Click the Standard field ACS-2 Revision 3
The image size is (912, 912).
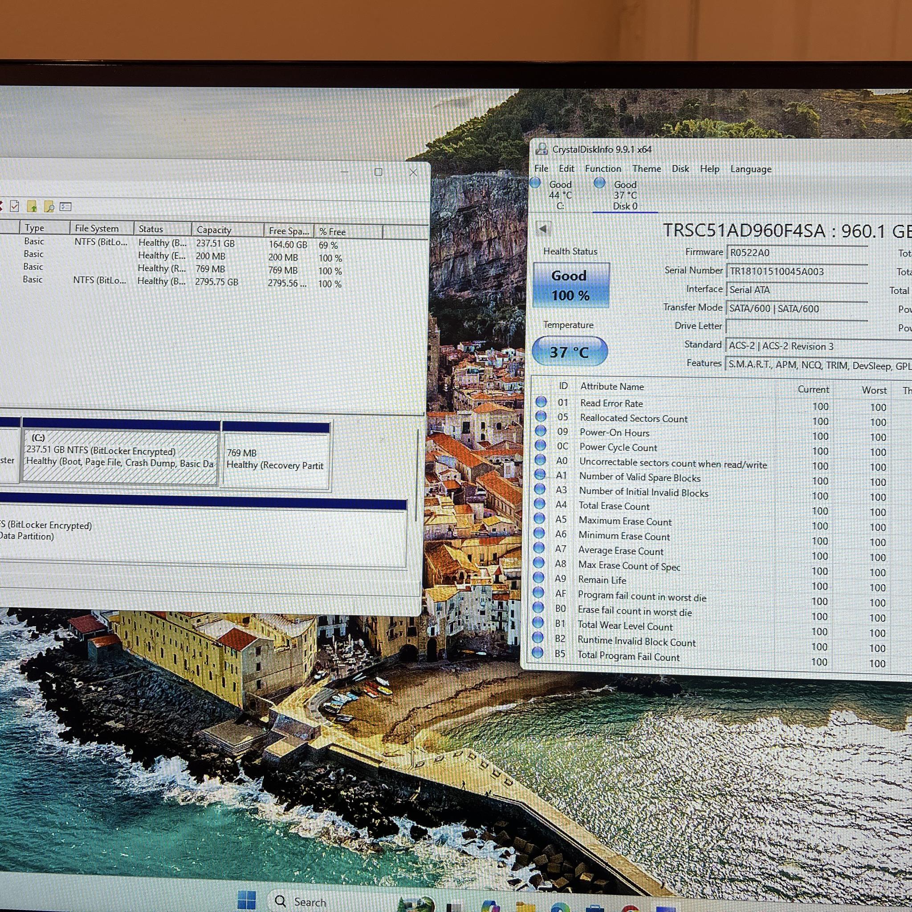tap(818, 346)
